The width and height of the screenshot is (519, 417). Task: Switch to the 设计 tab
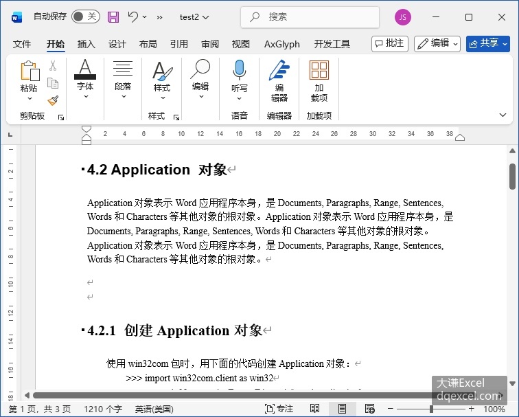click(x=117, y=44)
